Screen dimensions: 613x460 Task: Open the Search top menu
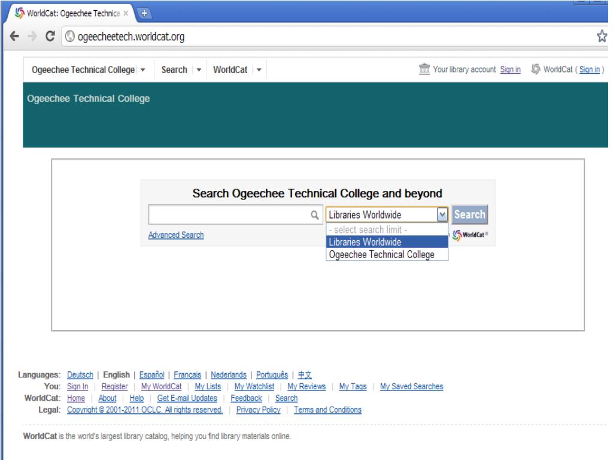pyautogui.click(x=174, y=69)
